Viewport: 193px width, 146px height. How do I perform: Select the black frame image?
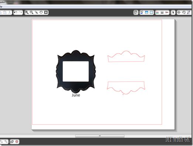point(76,72)
